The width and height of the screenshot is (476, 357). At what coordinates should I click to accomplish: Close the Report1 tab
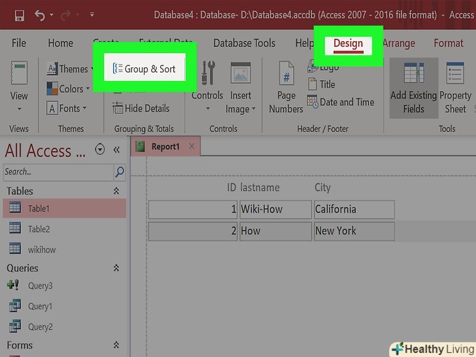[x=192, y=146]
